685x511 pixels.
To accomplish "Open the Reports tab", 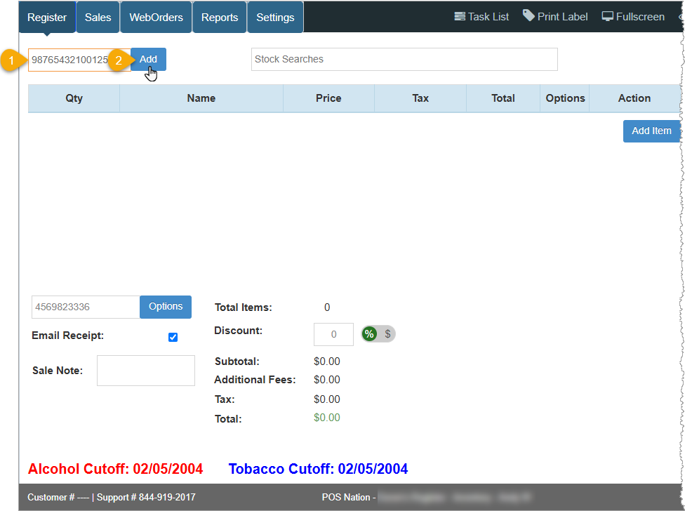I will click(x=220, y=18).
